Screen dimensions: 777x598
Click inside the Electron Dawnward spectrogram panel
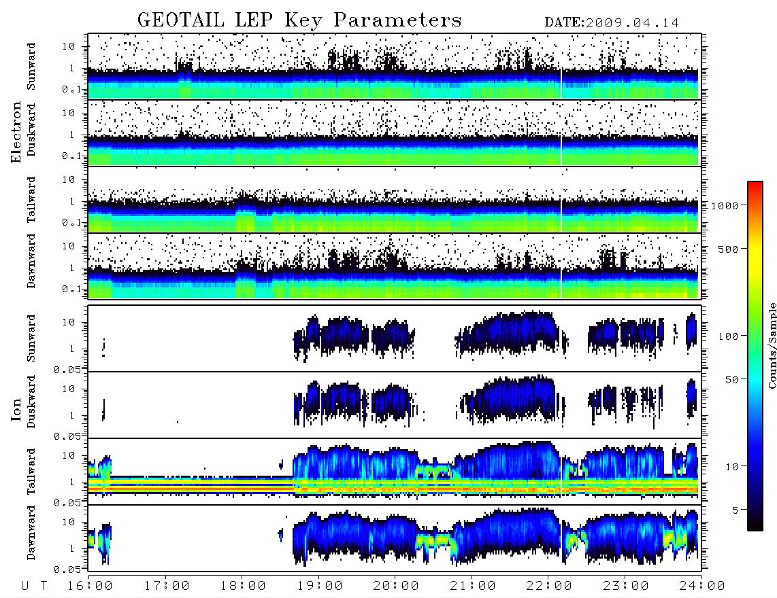click(x=395, y=266)
